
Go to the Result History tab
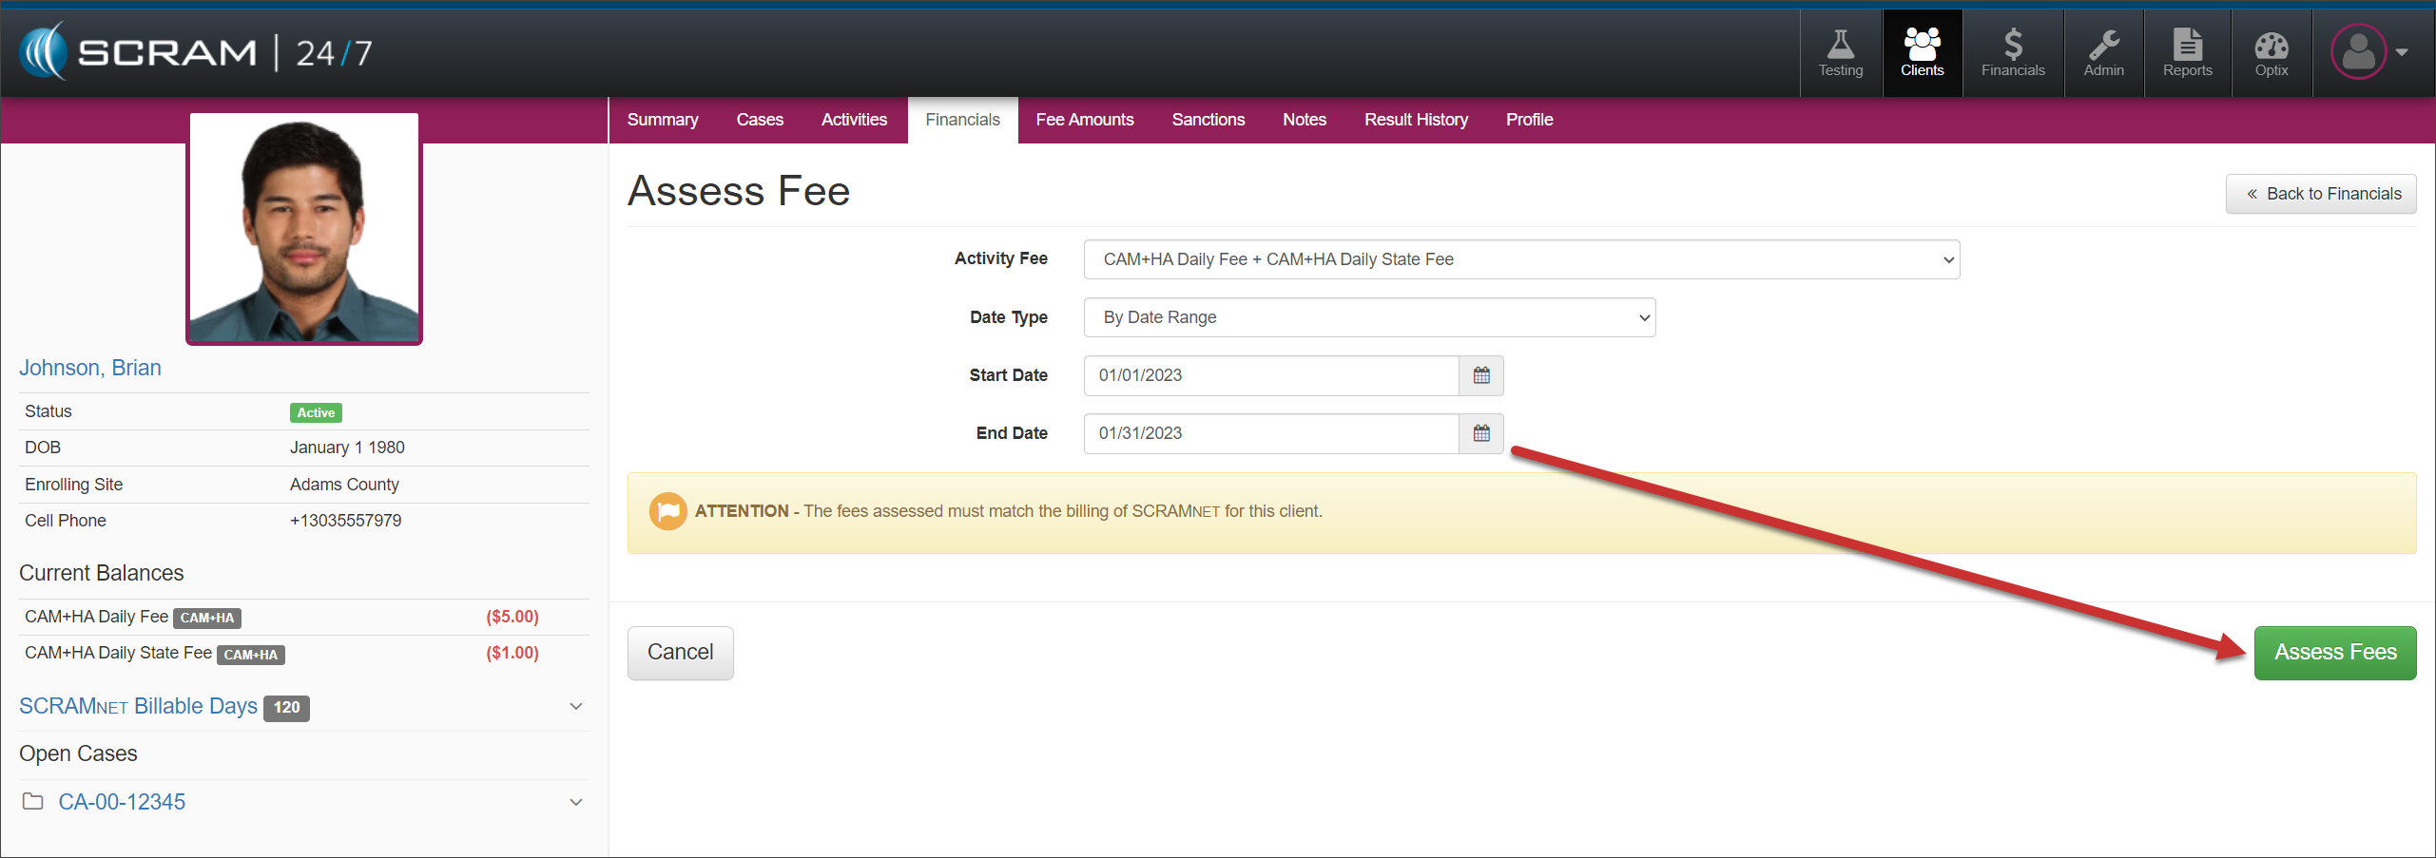1416,120
